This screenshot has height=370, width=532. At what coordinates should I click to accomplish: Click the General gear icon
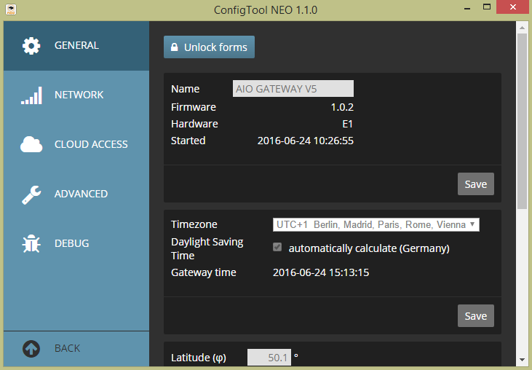click(31, 46)
